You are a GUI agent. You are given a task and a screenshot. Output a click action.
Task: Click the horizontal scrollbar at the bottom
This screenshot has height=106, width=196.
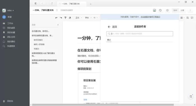click(x=103, y=105)
